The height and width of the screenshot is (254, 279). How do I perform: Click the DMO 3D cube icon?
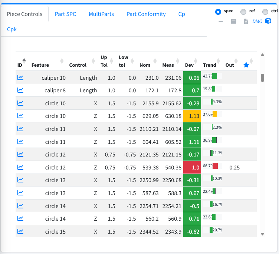pos(268,21)
